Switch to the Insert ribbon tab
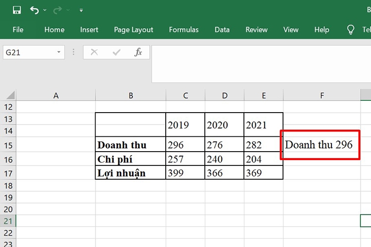Viewport: 371px width, 247px height. 89,30
